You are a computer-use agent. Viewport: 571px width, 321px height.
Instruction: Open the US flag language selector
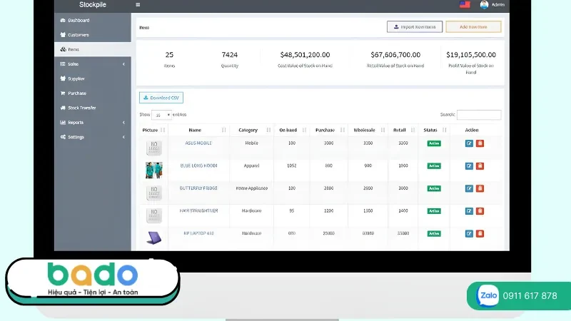tap(465, 4)
